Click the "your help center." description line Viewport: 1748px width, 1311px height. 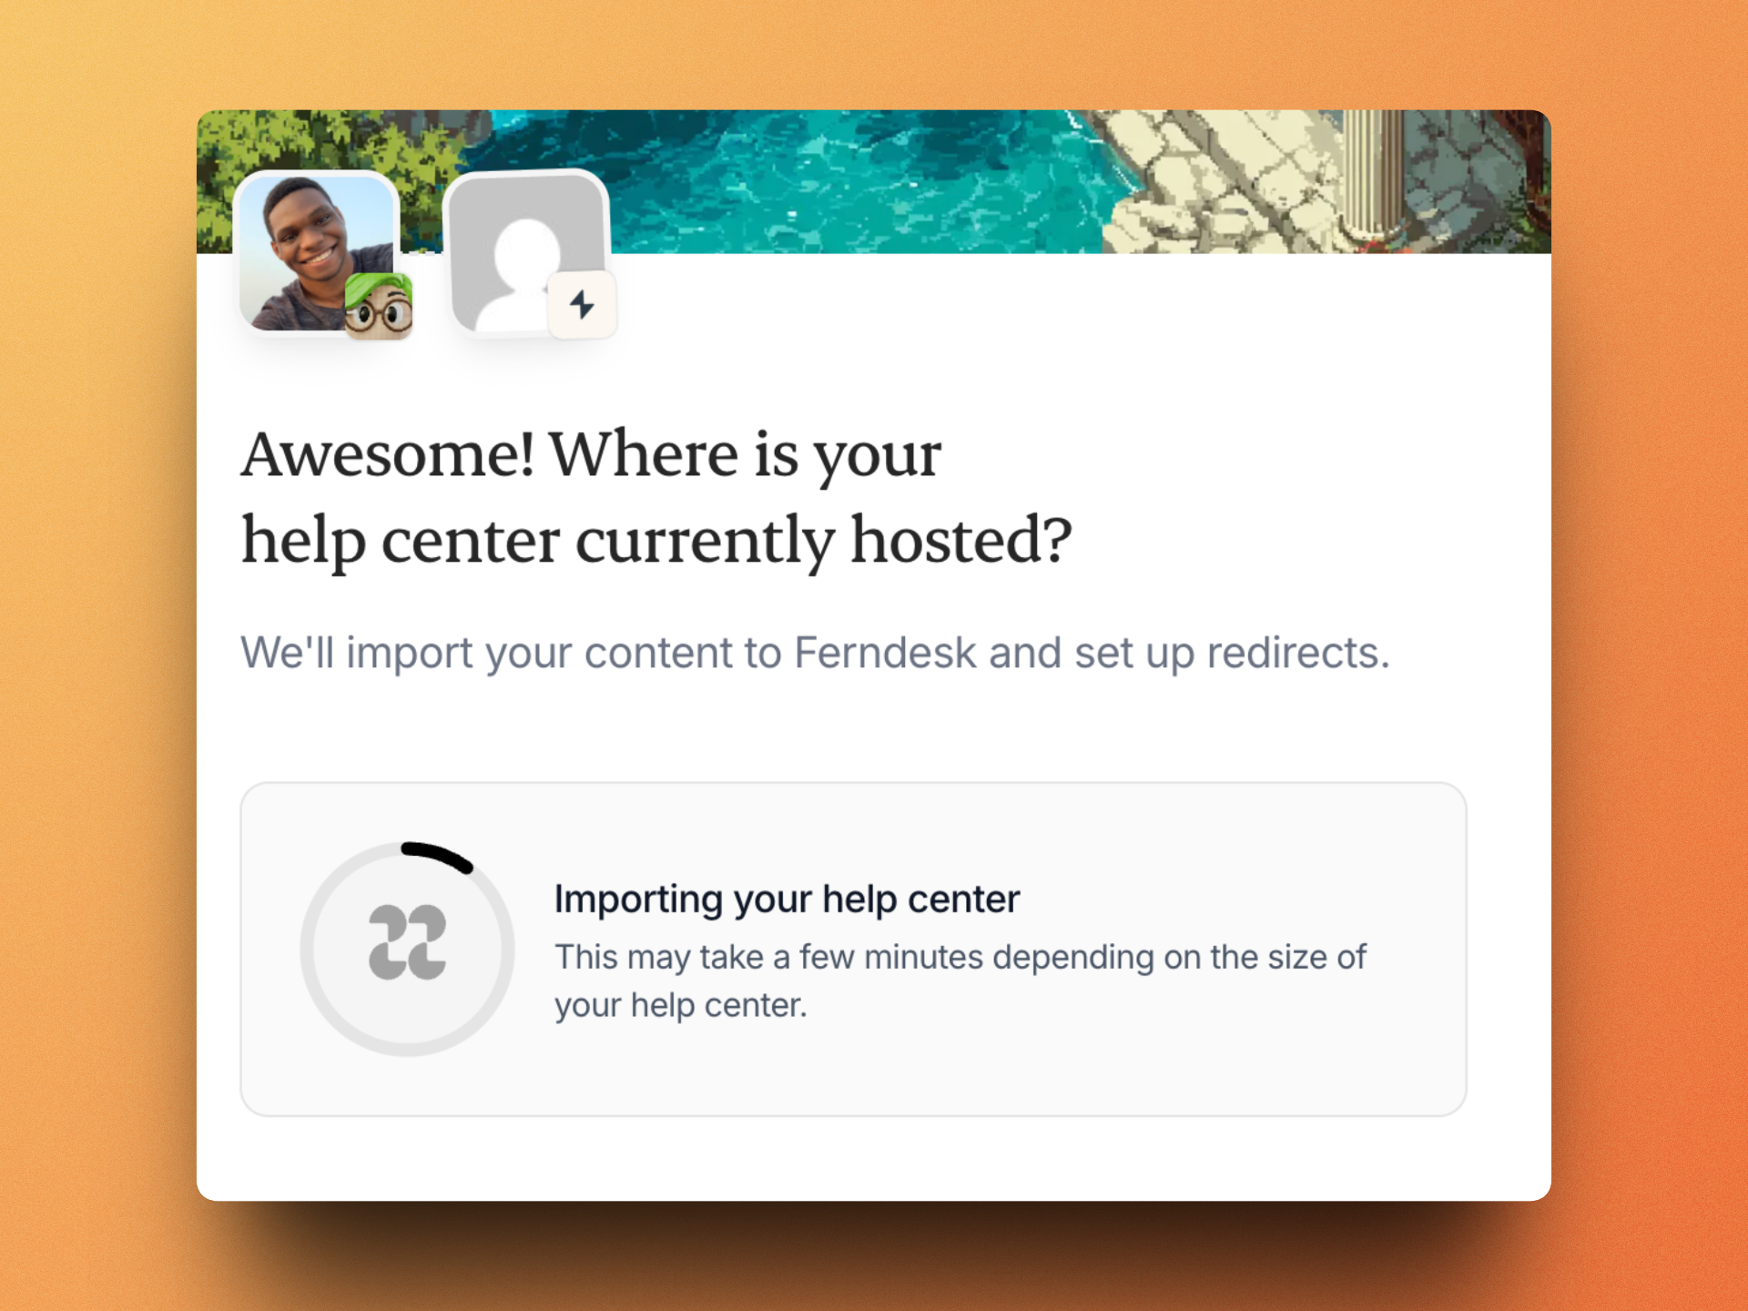click(x=681, y=1005)
